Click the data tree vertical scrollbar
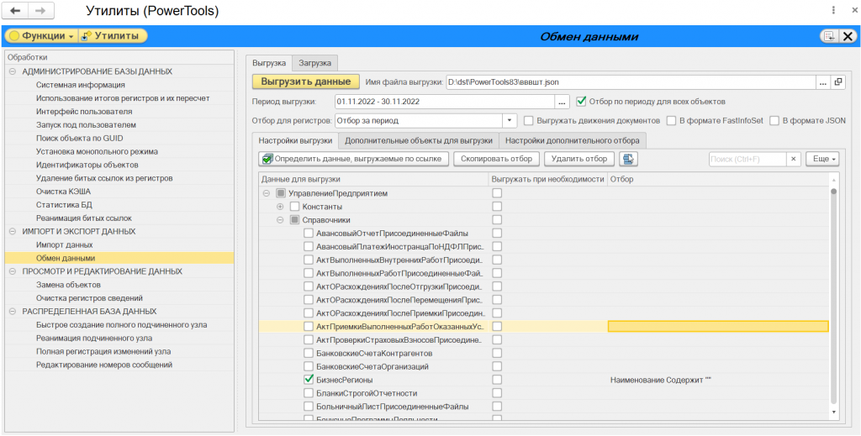The image size is (861, 436). [x=833, y=294]
